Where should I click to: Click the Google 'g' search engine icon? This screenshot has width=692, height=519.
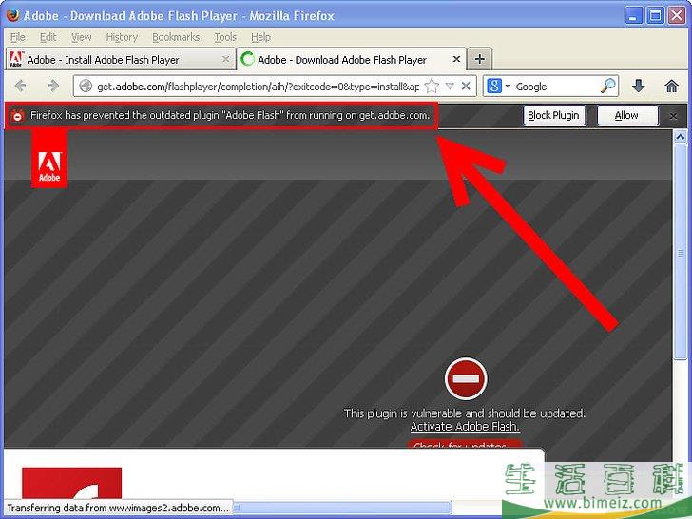[x=494, y=86]
